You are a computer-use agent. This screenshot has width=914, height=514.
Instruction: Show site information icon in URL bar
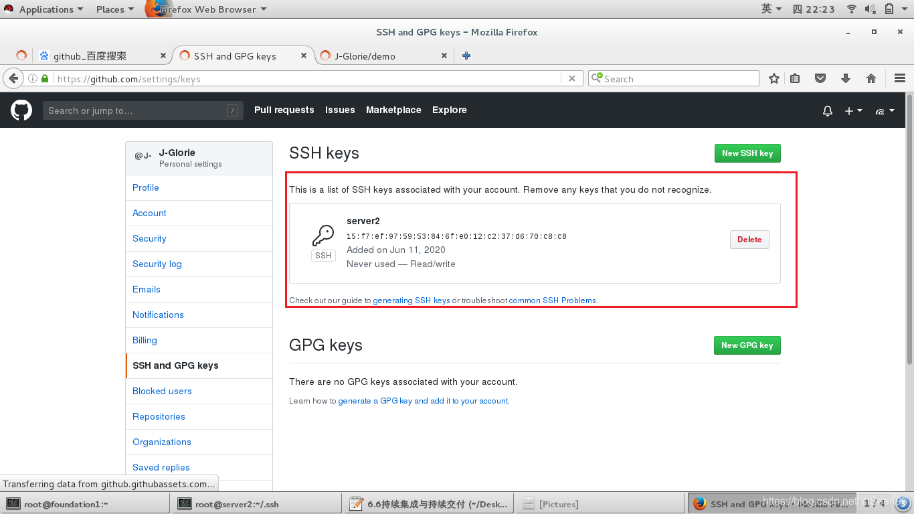(33, 78)
